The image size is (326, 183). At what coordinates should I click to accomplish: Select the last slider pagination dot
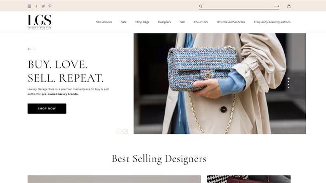point(288,88)
